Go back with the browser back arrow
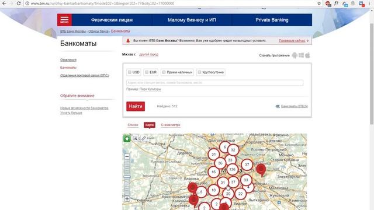Viewport: 374px width, 210px height. point(4,3)
